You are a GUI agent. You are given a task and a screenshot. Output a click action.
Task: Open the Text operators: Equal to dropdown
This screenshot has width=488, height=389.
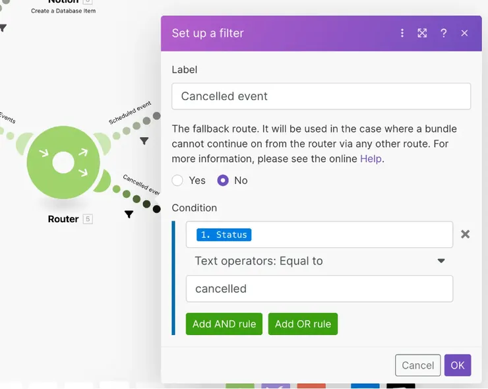pyautogui.click(x=319, y=261)
